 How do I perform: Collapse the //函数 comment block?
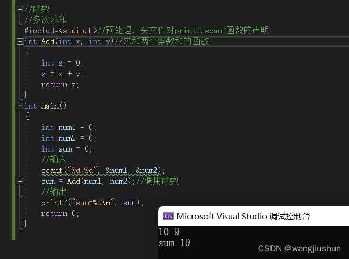coord(20,9)
